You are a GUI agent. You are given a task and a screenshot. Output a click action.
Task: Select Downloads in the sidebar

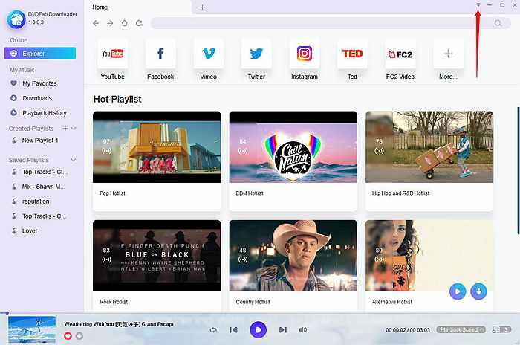click(36, 98)
